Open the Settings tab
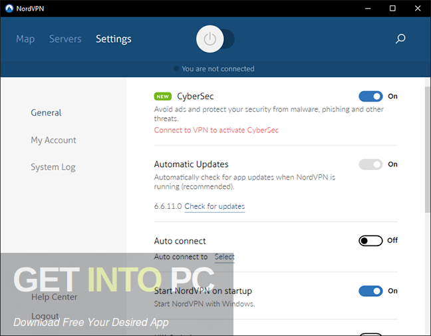The width and height of the screenshot is (431, 336). [x=114, y=39]
